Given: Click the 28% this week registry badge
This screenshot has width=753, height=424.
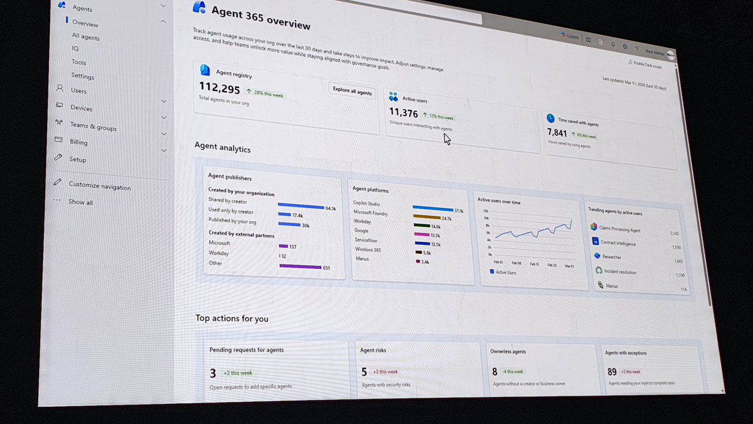Looking at the screenshot, I should pyautogui.click(x=265, y=94).
